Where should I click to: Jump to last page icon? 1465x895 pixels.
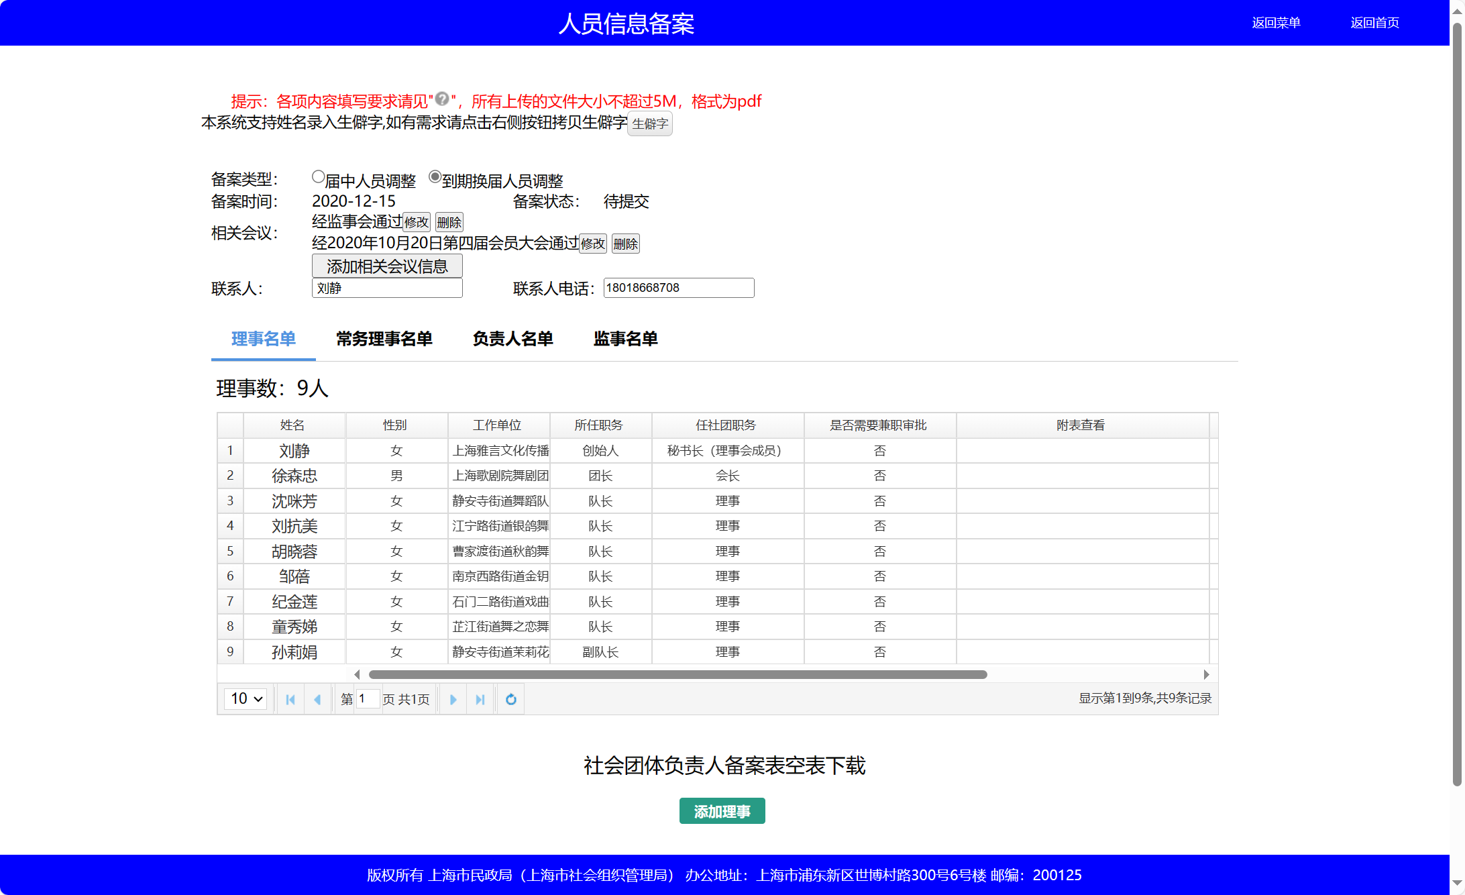pos(480,700)
